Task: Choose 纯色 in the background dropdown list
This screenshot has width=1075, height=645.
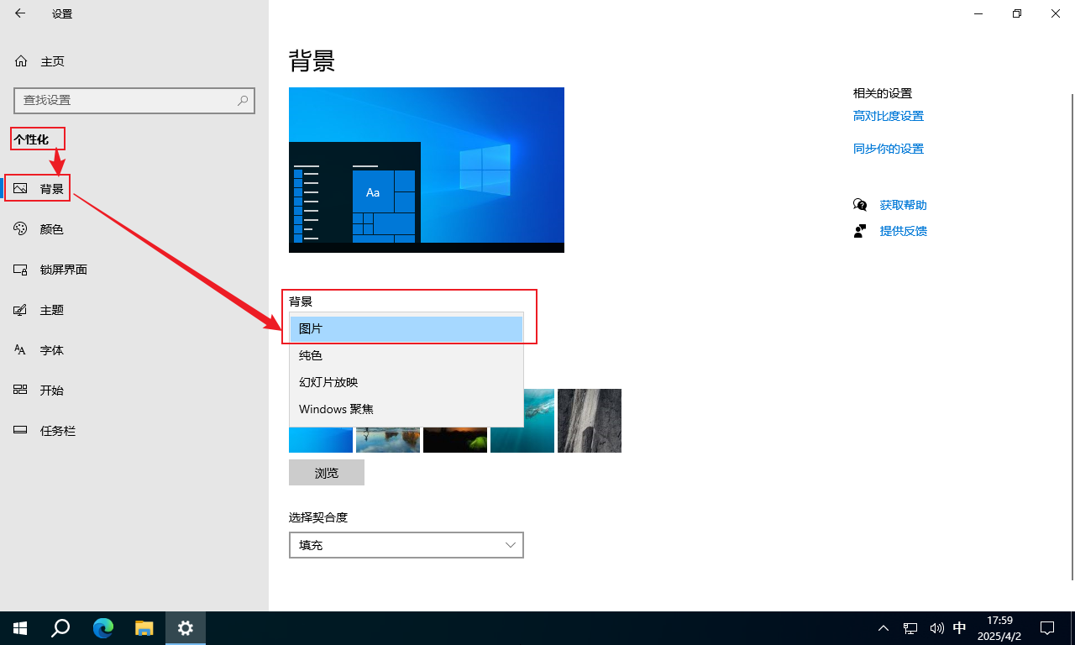Action: (406, 356)
